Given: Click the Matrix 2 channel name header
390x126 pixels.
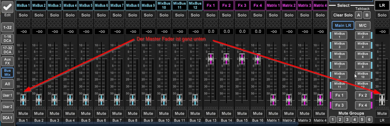Looking at the screenshot, I should pos(289,5).
